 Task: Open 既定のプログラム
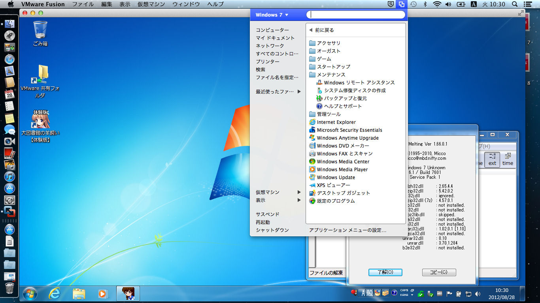pyautogui.click(x=332, y=201)
